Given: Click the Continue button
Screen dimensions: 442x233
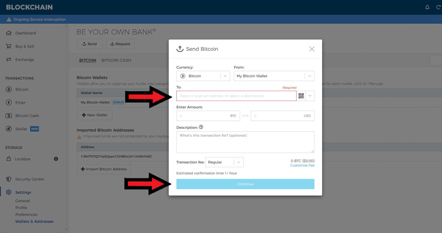Looking at the screenshot, I should click(x=245, y=184).
